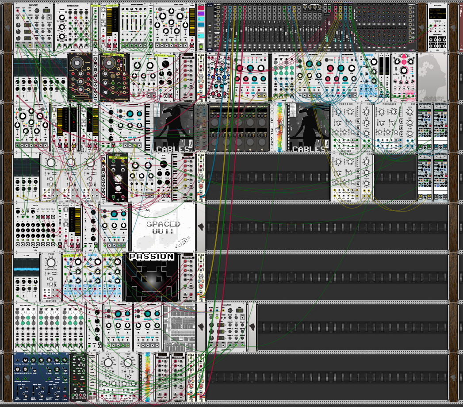Click the Percussive Vibration module panel

tap(41, 376)
